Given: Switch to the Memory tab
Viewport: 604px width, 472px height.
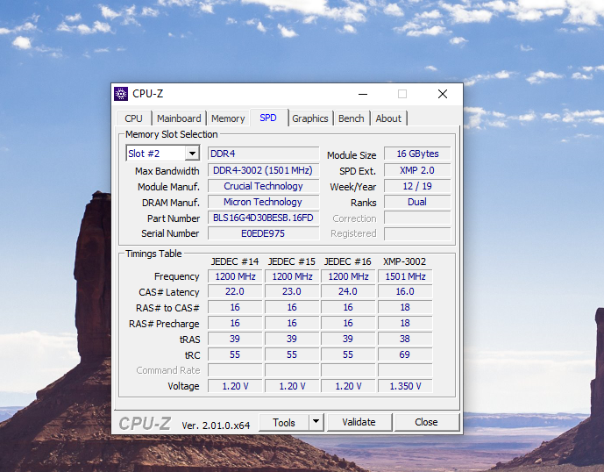Looking at the screenshot, I should tap(228, 118).
